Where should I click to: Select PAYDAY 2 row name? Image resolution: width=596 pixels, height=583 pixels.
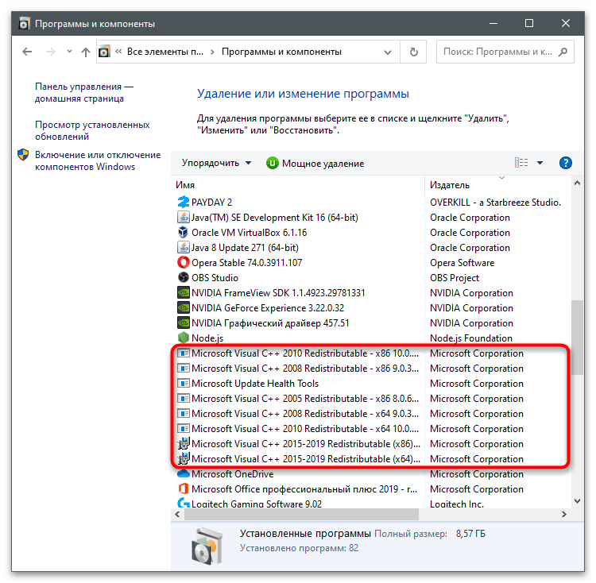pos(211,202)
